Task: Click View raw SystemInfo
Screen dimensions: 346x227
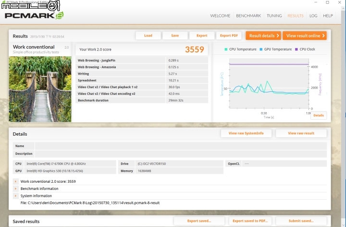Action: [x=246, y=133]
